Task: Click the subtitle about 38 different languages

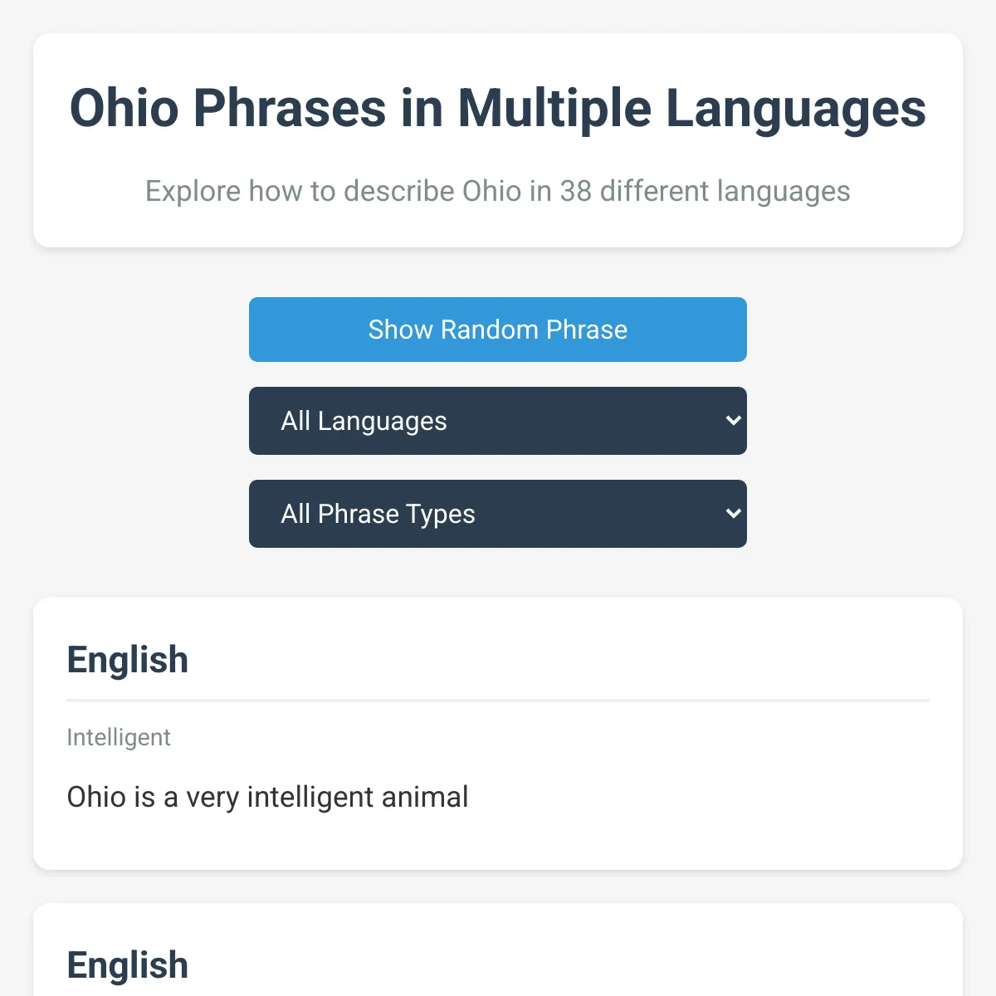Action: pyautogui.click(x=498, y=191)
